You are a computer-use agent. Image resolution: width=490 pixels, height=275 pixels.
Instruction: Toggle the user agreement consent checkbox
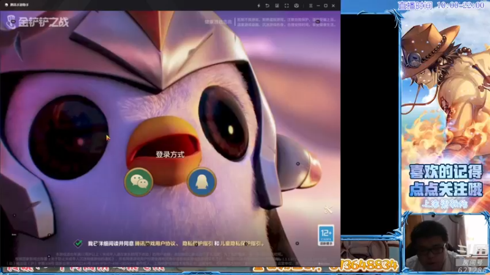pos(78,243)
